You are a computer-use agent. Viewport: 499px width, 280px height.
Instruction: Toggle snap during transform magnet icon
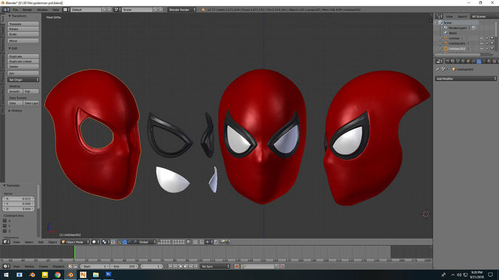tap(202, 242)
